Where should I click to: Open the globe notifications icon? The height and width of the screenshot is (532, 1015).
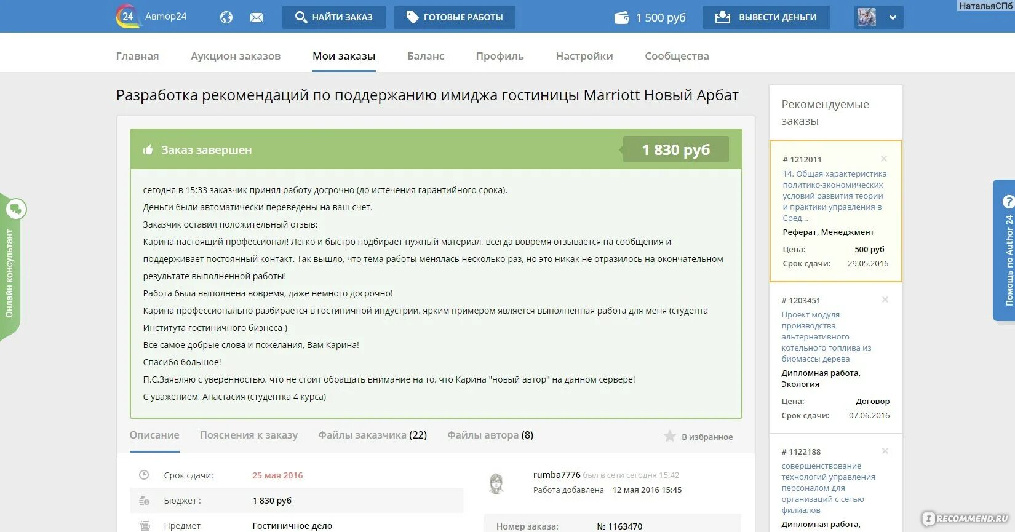(x=226, y=17)
